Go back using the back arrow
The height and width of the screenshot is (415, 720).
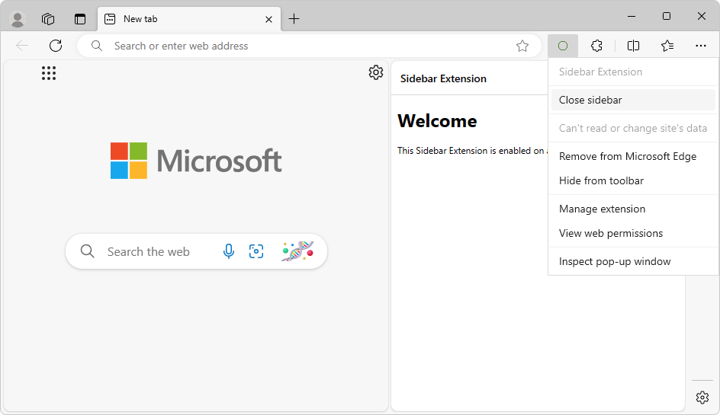[22, 46]
